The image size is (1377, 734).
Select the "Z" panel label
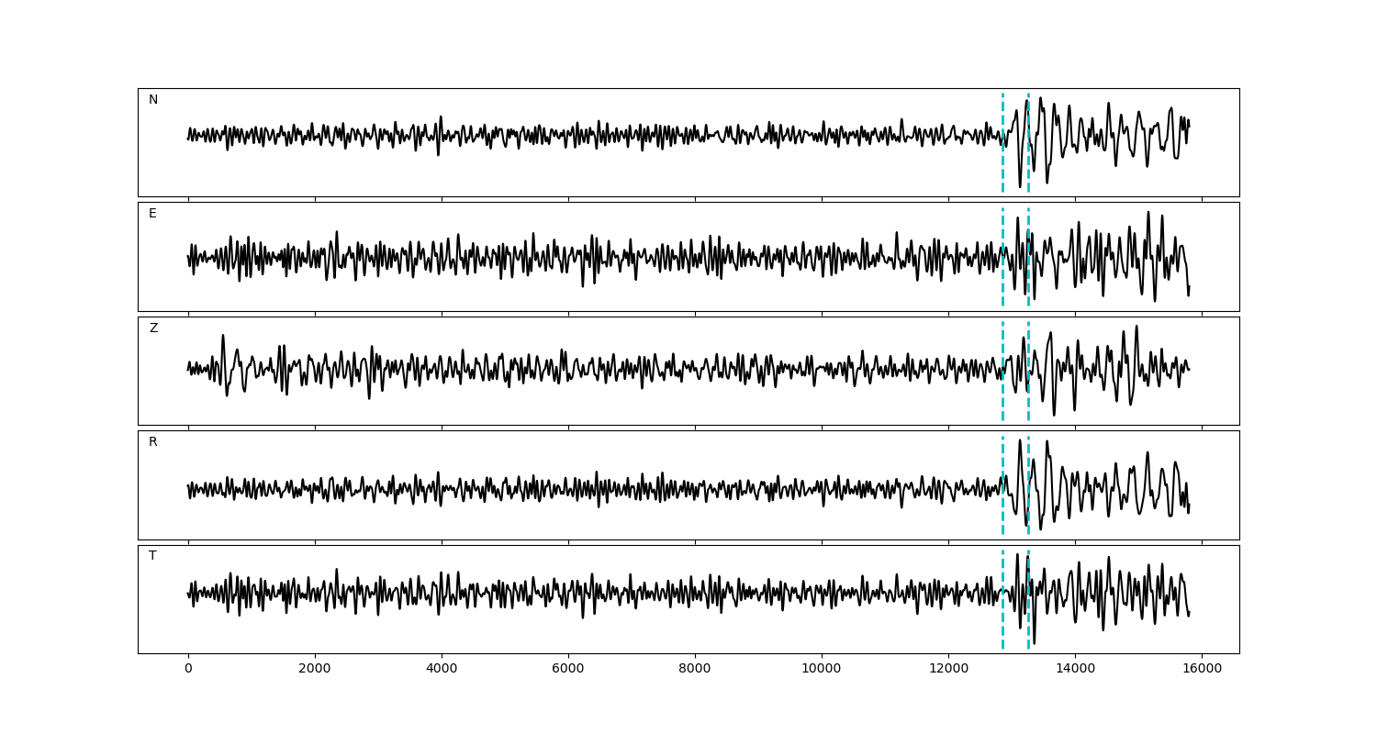[153, 328]
